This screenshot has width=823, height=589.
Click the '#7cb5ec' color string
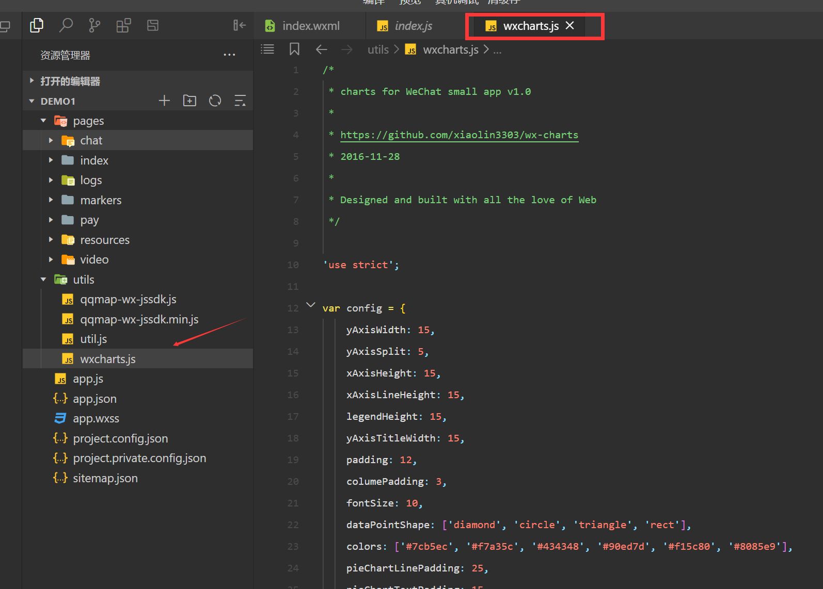[426, 546]
